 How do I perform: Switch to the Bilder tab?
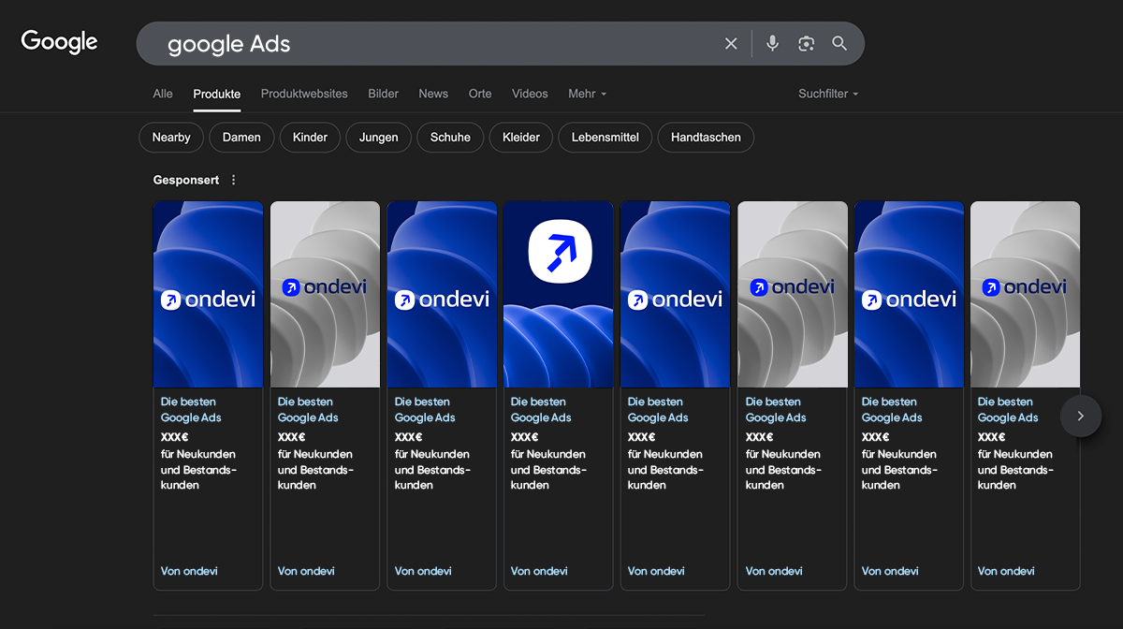[x=384, y=94]
